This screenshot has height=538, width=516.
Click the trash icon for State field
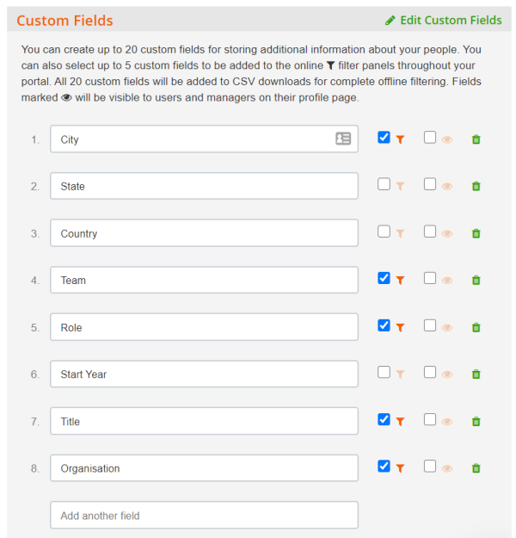pos(476,186)
